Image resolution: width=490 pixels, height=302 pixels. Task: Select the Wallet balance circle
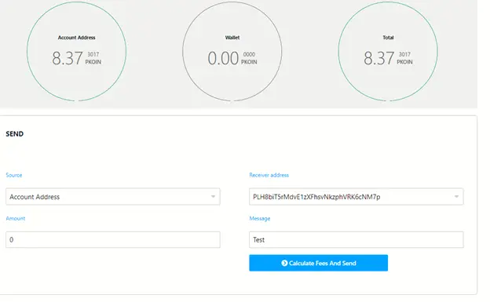pyautogui.click(x=232, y=52)
